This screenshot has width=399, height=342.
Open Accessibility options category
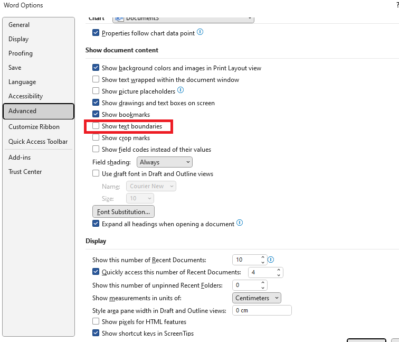39,96
